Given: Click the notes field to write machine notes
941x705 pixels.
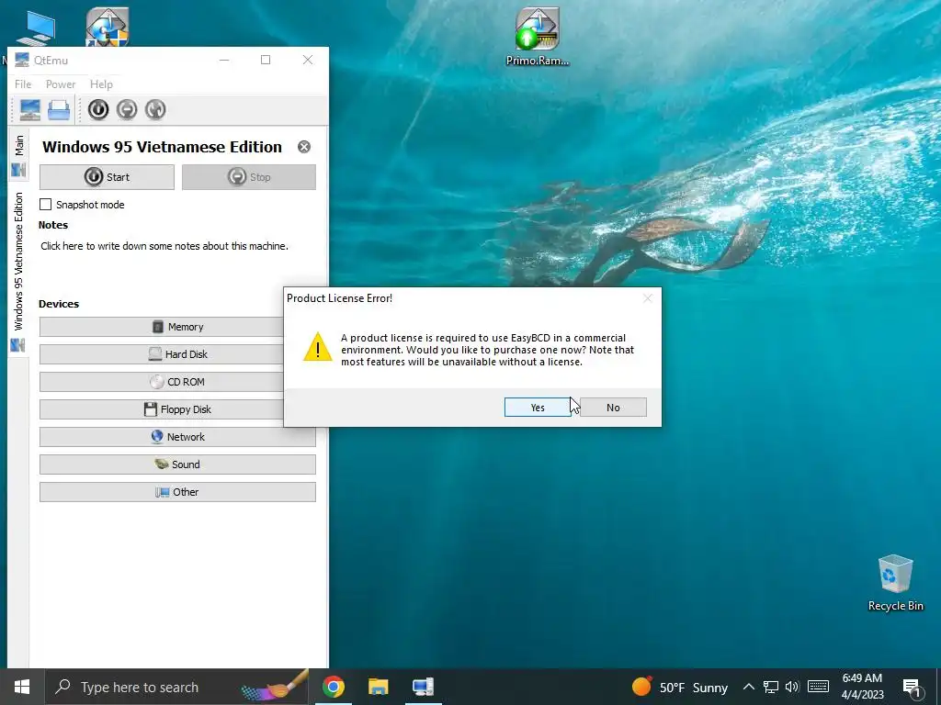Looking at the screenshot, I should pos(164,246).
